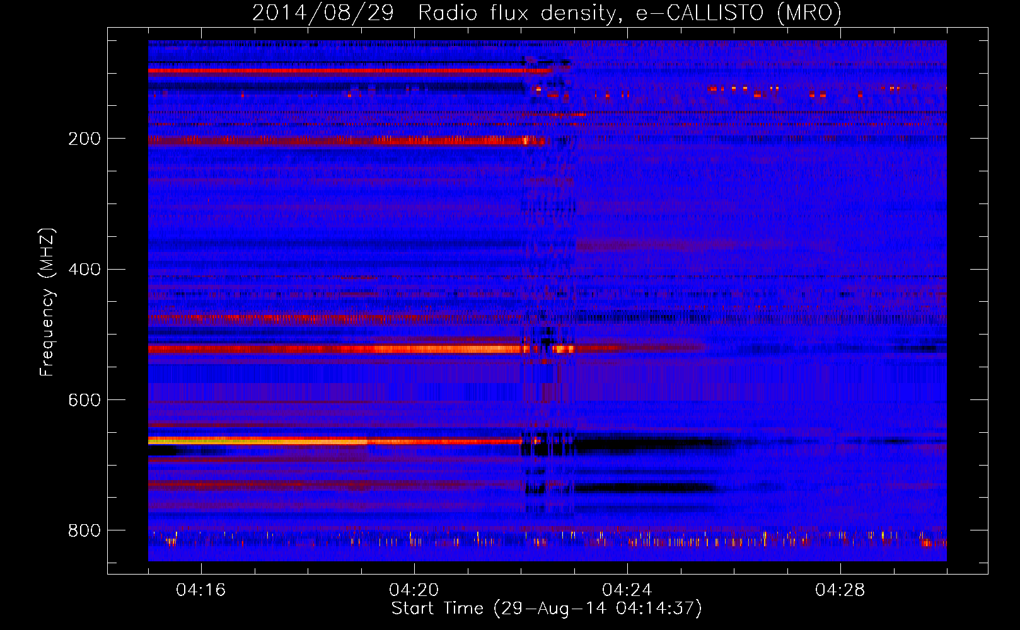Click the 04:24 time tick label

pos(627,590)
